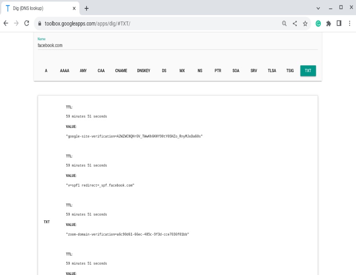This screenshot has width=356, height=275.
Task: Click the TTL duration above the spf1 value
Action: pyautogui.click(x=86, y=165)
